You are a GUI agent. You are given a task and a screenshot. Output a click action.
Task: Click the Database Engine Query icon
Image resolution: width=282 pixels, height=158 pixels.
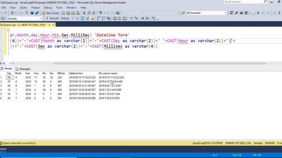point(63,13)
